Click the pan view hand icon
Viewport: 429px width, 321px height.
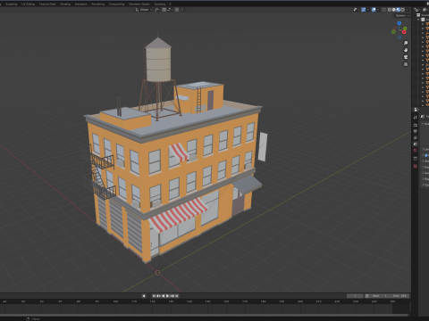(x=406, y=50)
